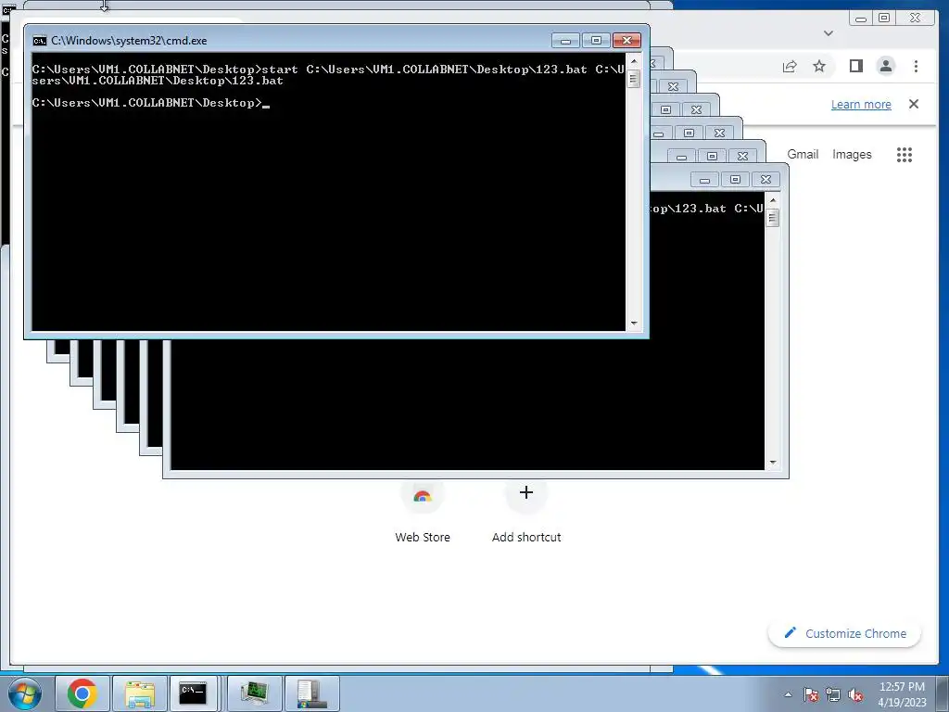
Task: Share this page icon in Chrome
Action: (x=790, y=67)
